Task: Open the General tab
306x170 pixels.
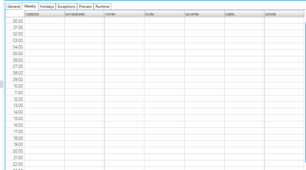Action: [14, 7]
